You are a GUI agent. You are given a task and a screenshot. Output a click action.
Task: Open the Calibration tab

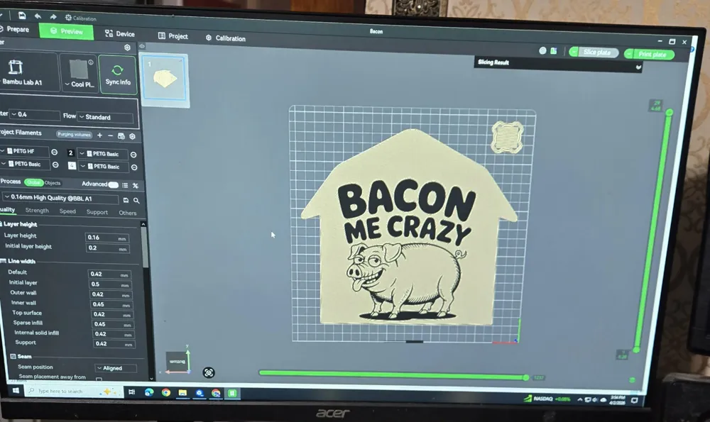pos(226,38)
